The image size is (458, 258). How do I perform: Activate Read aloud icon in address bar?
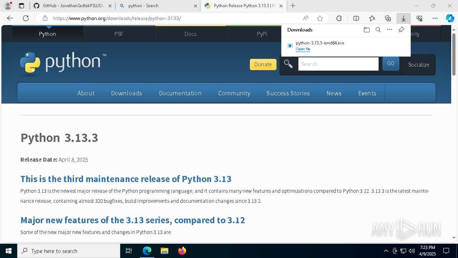click(x=306, y=18)
